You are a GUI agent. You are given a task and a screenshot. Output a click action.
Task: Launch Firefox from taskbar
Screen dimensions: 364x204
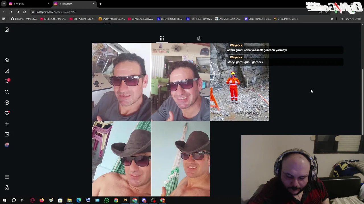point(42,200)
